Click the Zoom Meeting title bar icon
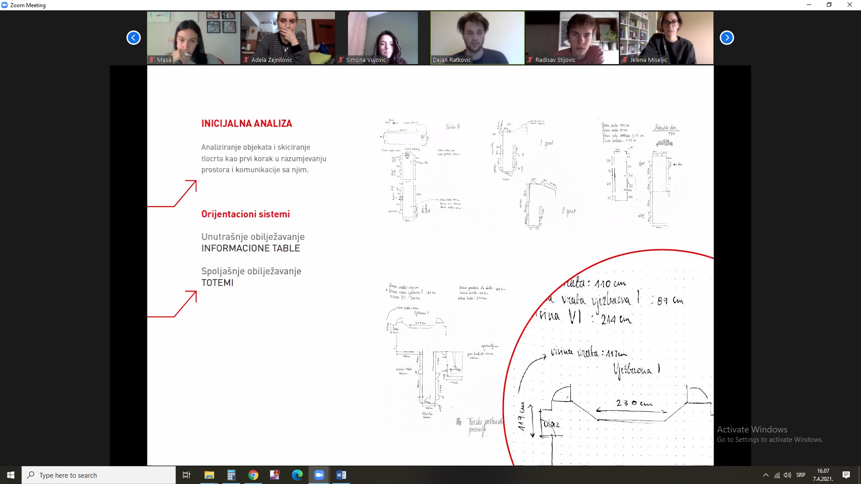 pyautogui.click(x=4, y=5)
